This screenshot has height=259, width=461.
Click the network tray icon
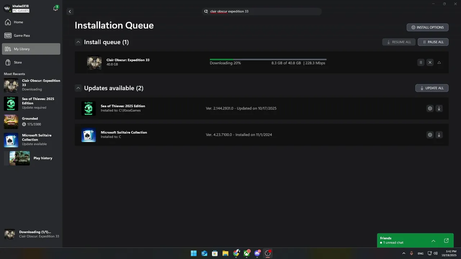click(430, 254)
